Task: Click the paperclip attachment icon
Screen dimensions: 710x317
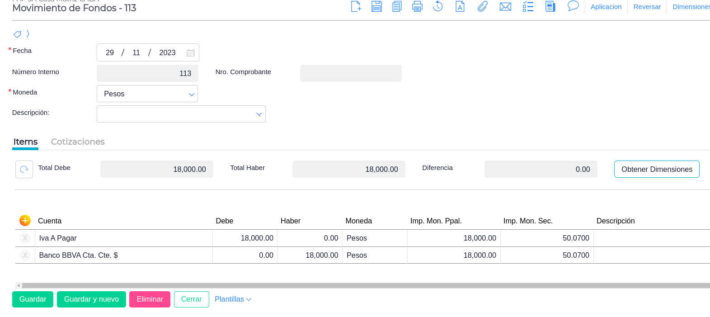Action: tap(482, 6)
